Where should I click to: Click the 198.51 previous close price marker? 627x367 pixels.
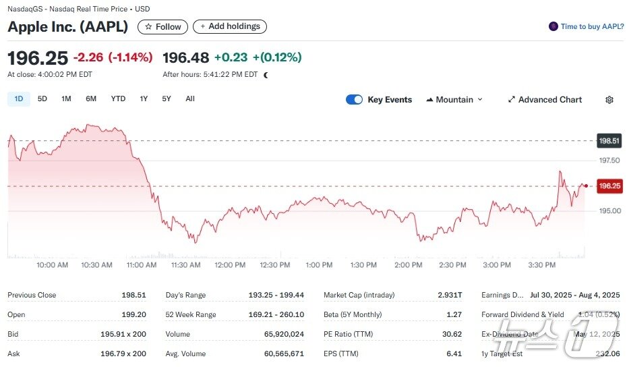point(609,141)
